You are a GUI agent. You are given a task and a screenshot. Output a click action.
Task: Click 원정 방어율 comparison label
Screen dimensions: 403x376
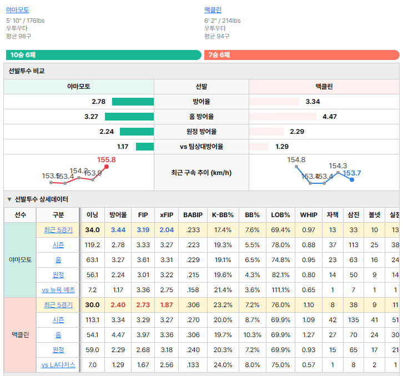[x=201, y=132]
